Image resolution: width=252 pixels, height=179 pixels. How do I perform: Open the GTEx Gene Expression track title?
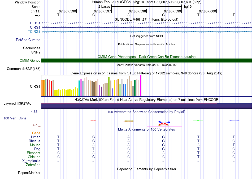[146, 73]
